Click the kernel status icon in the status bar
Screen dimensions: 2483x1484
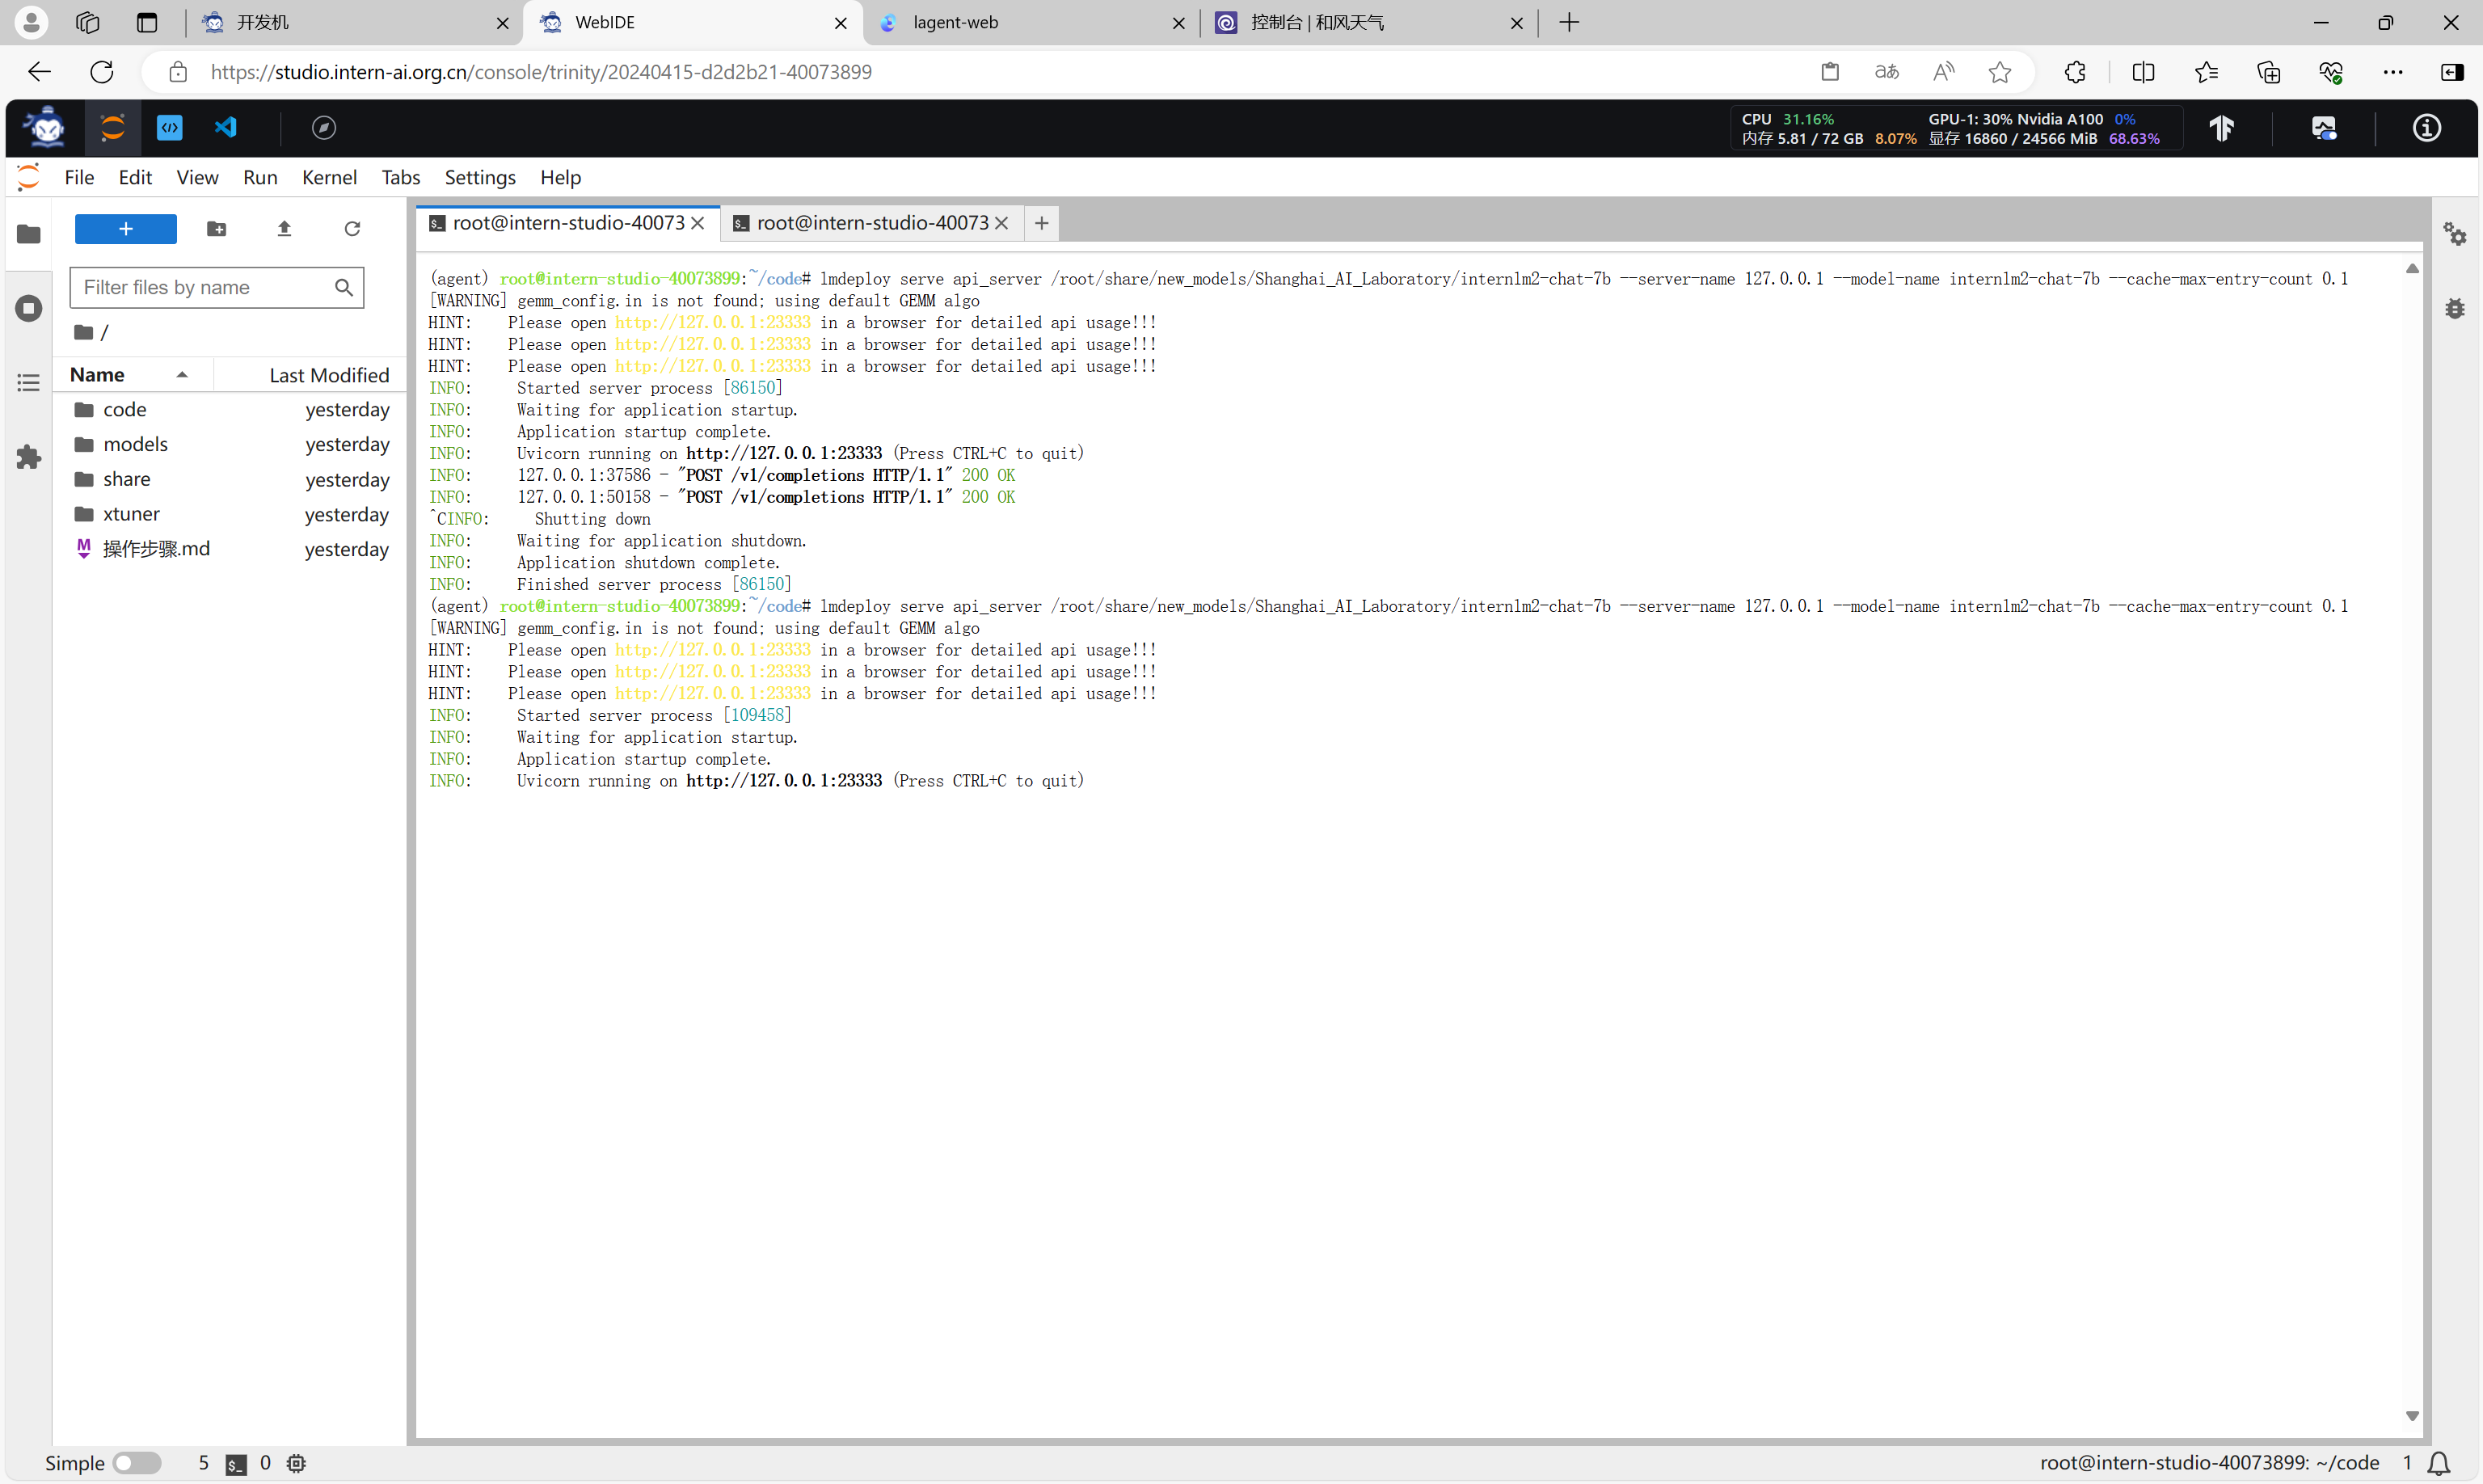pyautogui.click(x=296, y=1463)
